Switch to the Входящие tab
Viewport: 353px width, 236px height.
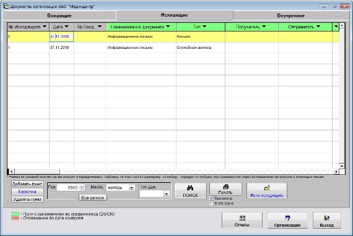[59, 15]
